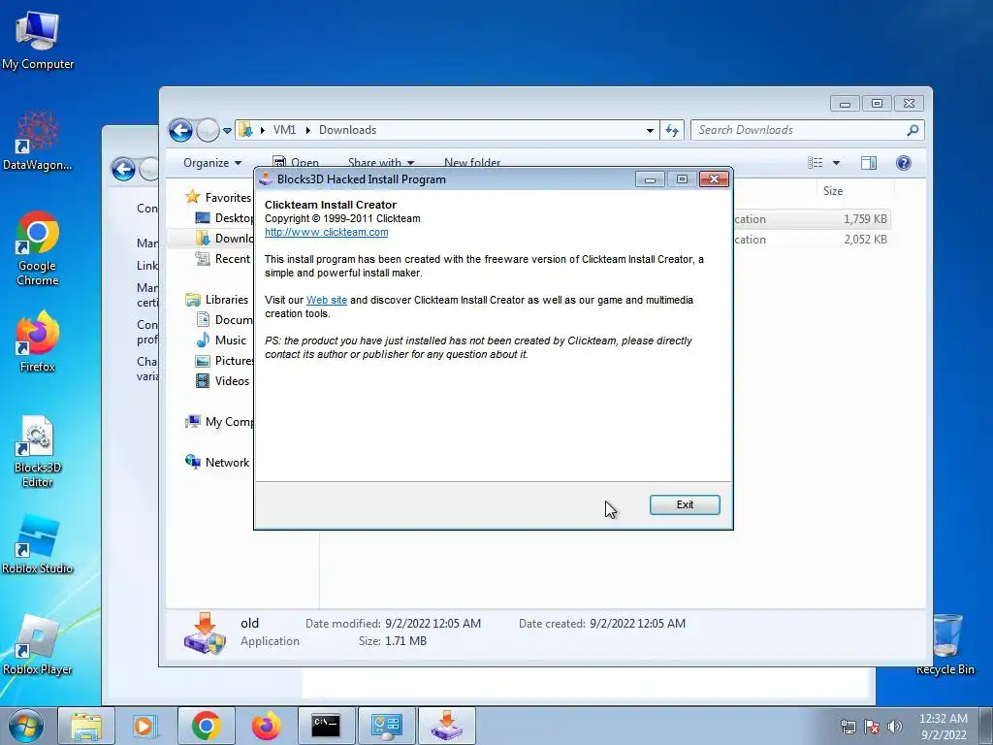Image resolution: width=993 pixels, height=745 pixels.
Task: Expand the arrow after VM1 breadcrumb
Action: pos(307,131)
